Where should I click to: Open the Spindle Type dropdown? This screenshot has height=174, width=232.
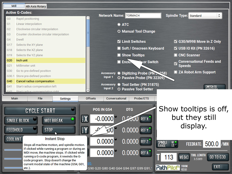pos(205,16)
